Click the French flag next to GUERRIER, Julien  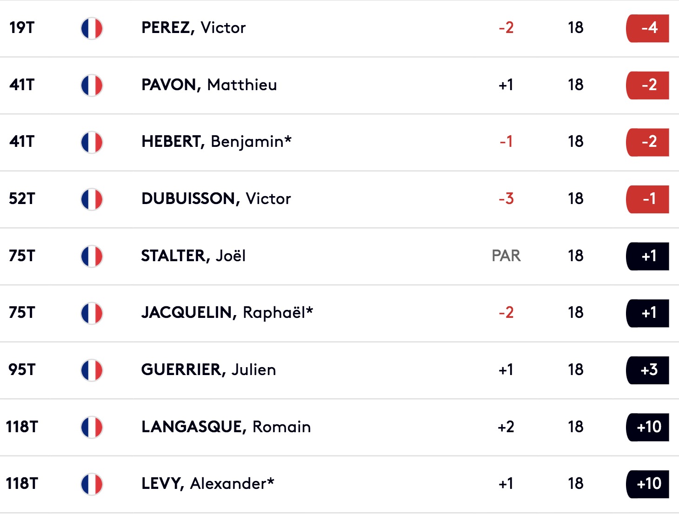click(x=92, y=370)
